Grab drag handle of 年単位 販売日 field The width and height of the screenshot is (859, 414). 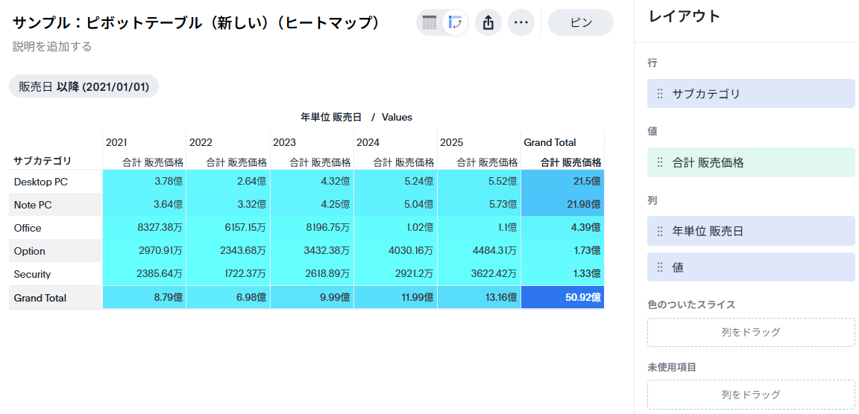660,232
